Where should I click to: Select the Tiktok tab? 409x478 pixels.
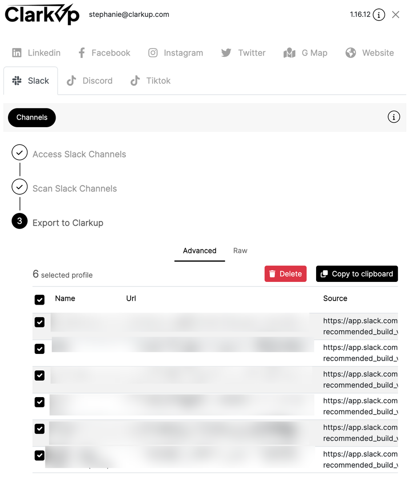(151, 81)
